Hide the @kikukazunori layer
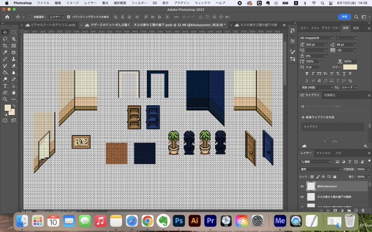This screenshot has width=372, height=232. click(x=302, y=186)
